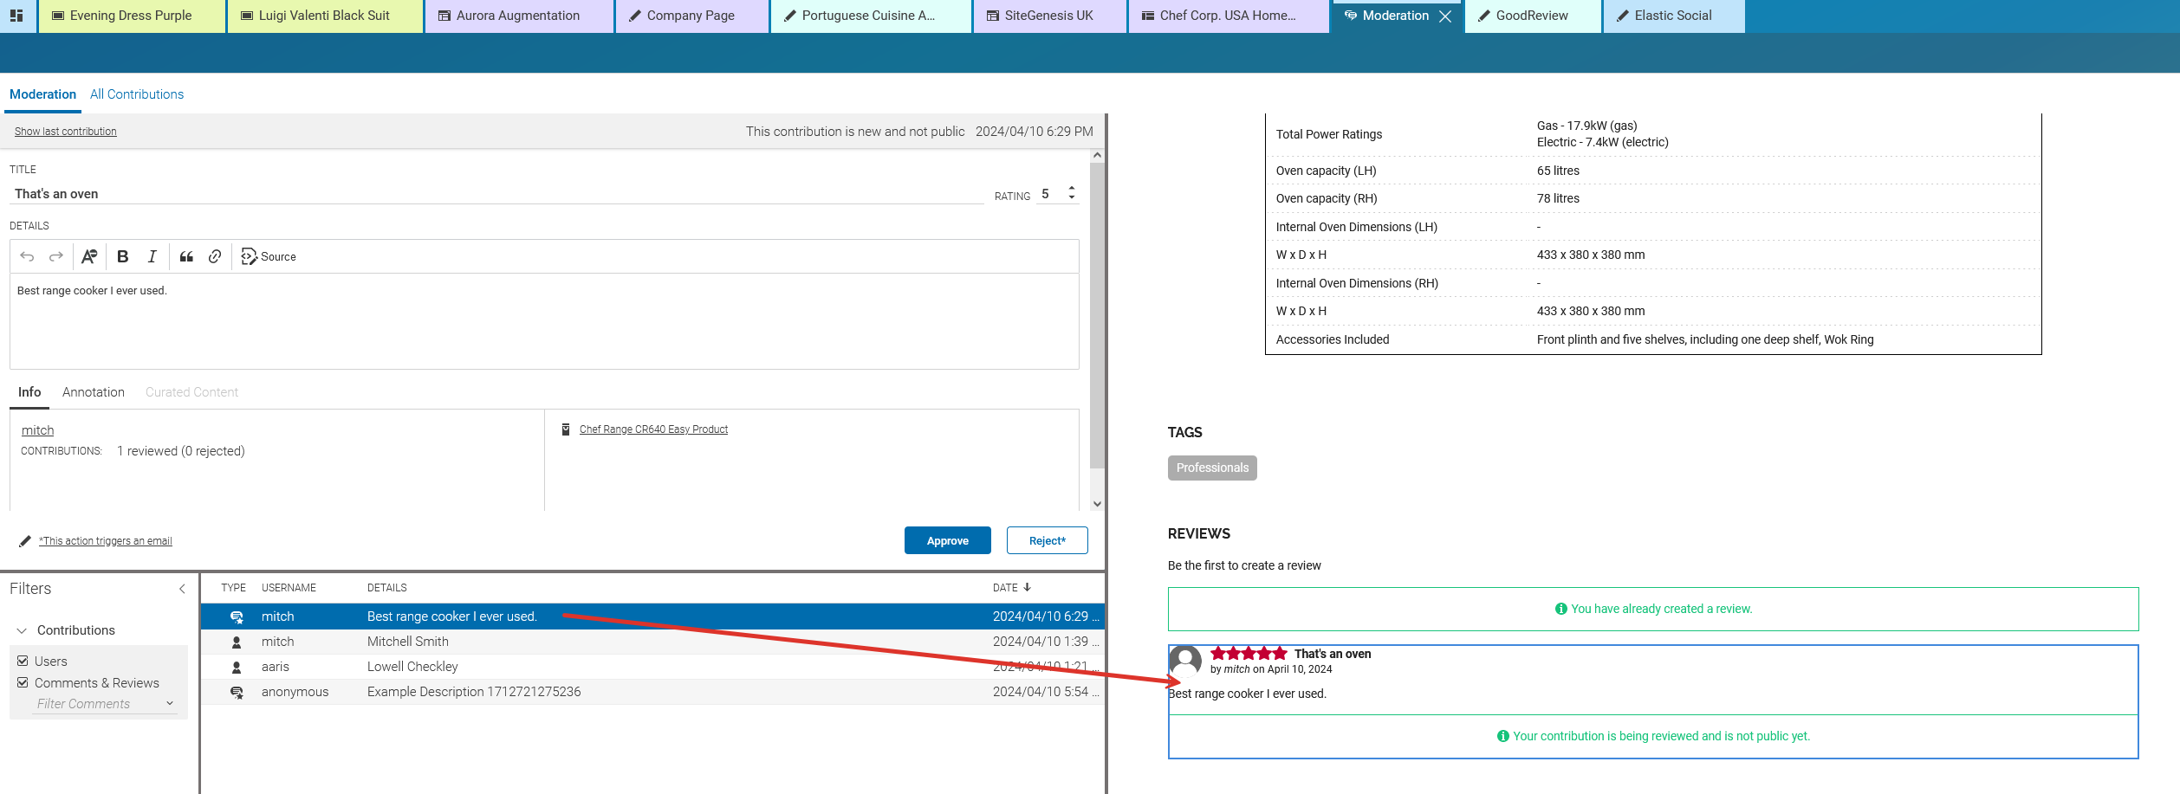The width and height of the screenshot is (2180, 794).
Task: Collapse the Filters panel with the chevron
Action: tap(182, 589)
